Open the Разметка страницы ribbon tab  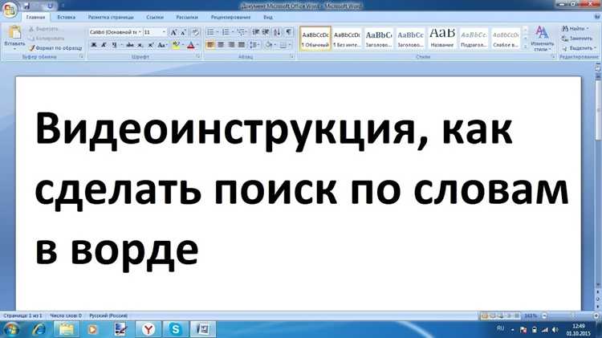tap(111, 18)
